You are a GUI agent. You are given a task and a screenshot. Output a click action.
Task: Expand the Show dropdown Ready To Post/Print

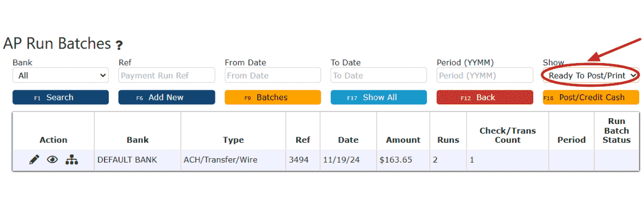(591, 75)
